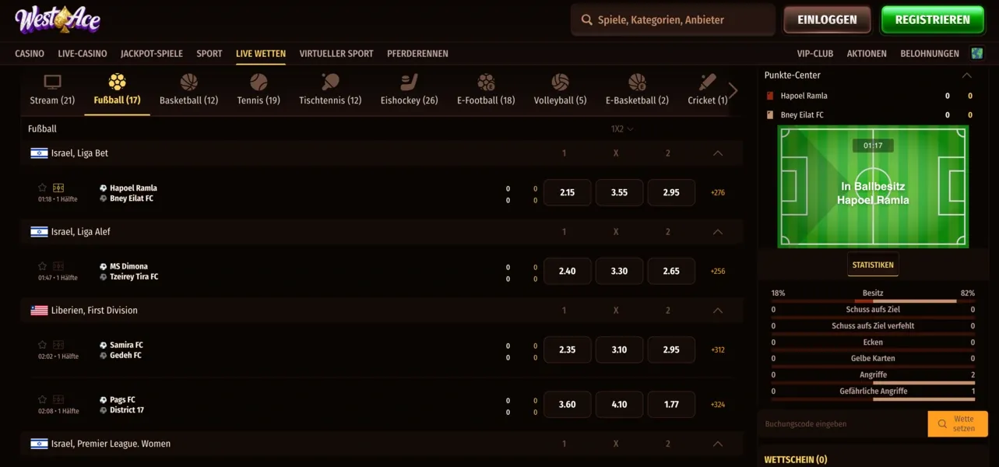Viewport: 999px width, 467px height.
Task: Toggle favorite star for MS Dimona match
Action: 43,266
